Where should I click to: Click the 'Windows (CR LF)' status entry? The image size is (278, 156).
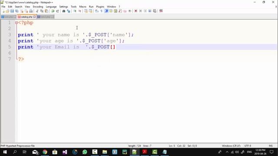pos(231,146)
